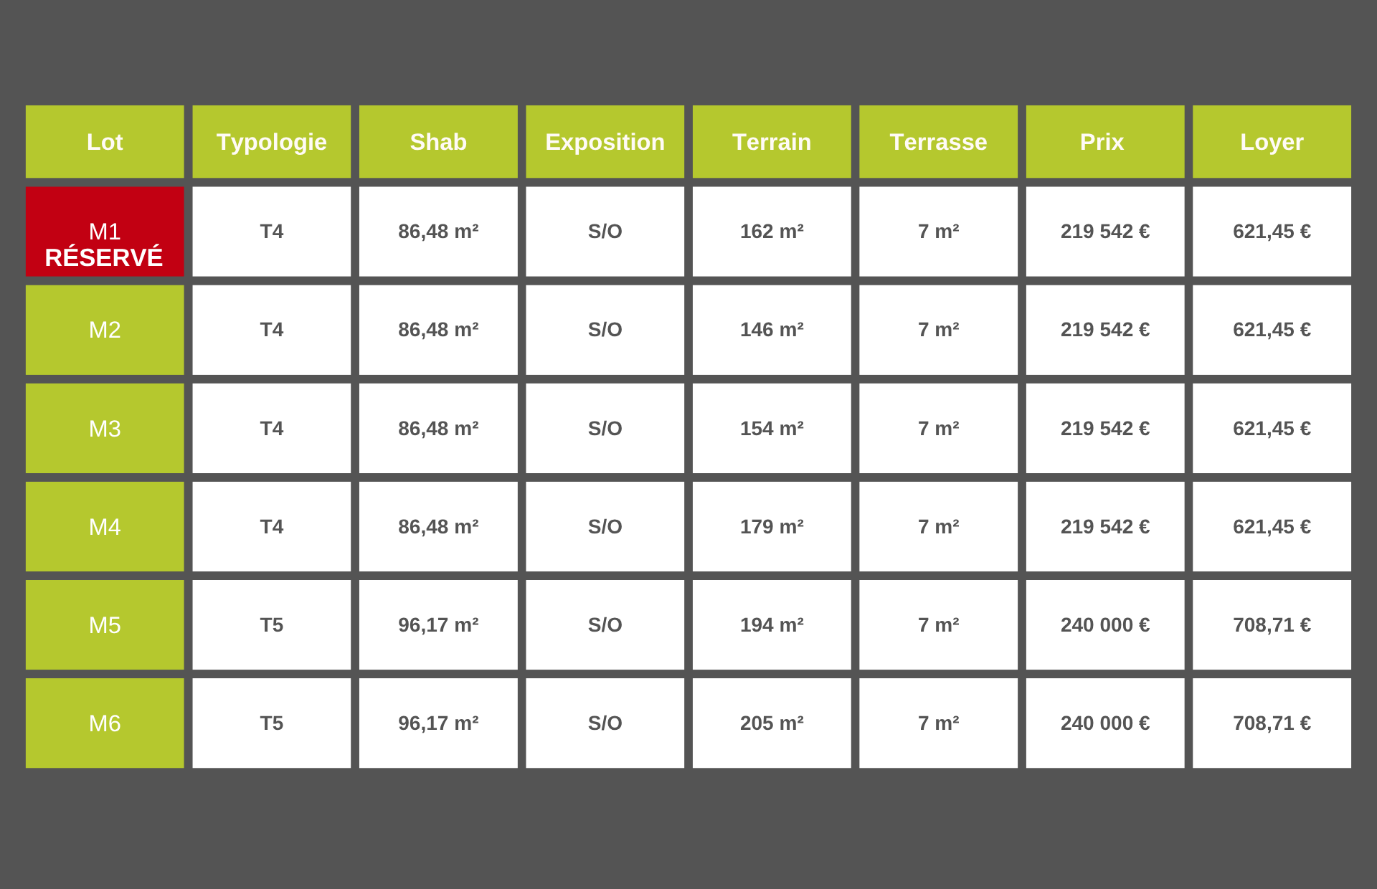Click the Prix column header
The width and height of the screenshot is (1377, 889).
pos(1105,142)
